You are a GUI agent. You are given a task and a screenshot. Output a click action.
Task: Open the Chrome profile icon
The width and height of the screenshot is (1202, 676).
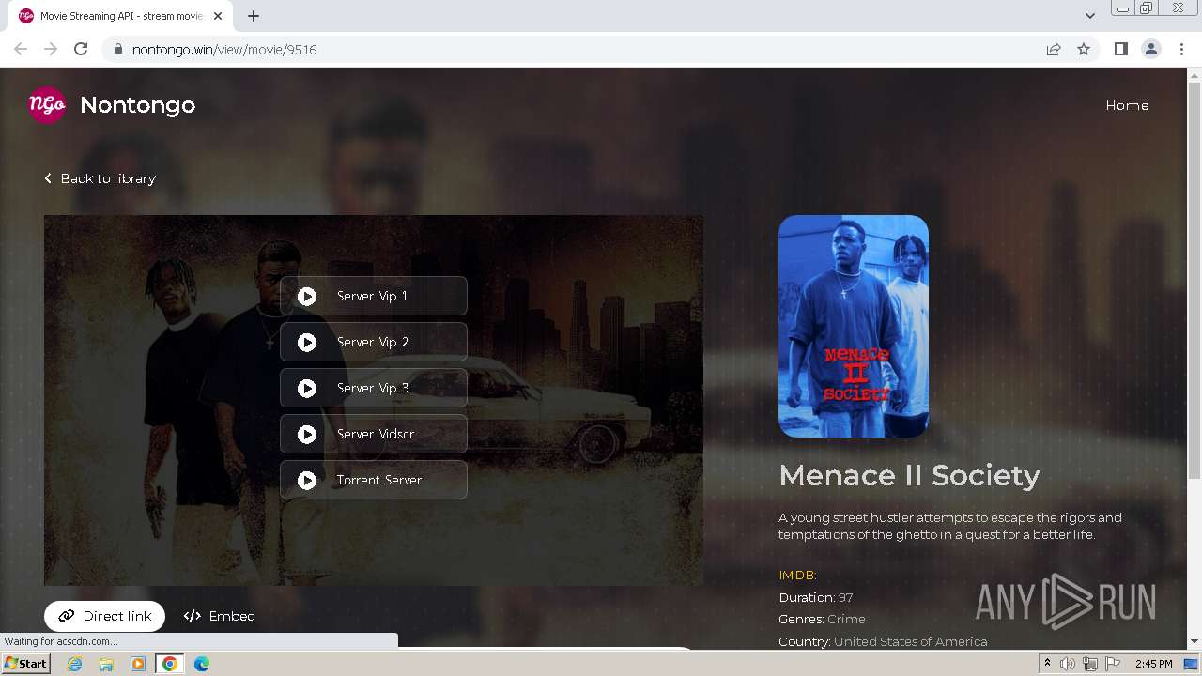1151,49
